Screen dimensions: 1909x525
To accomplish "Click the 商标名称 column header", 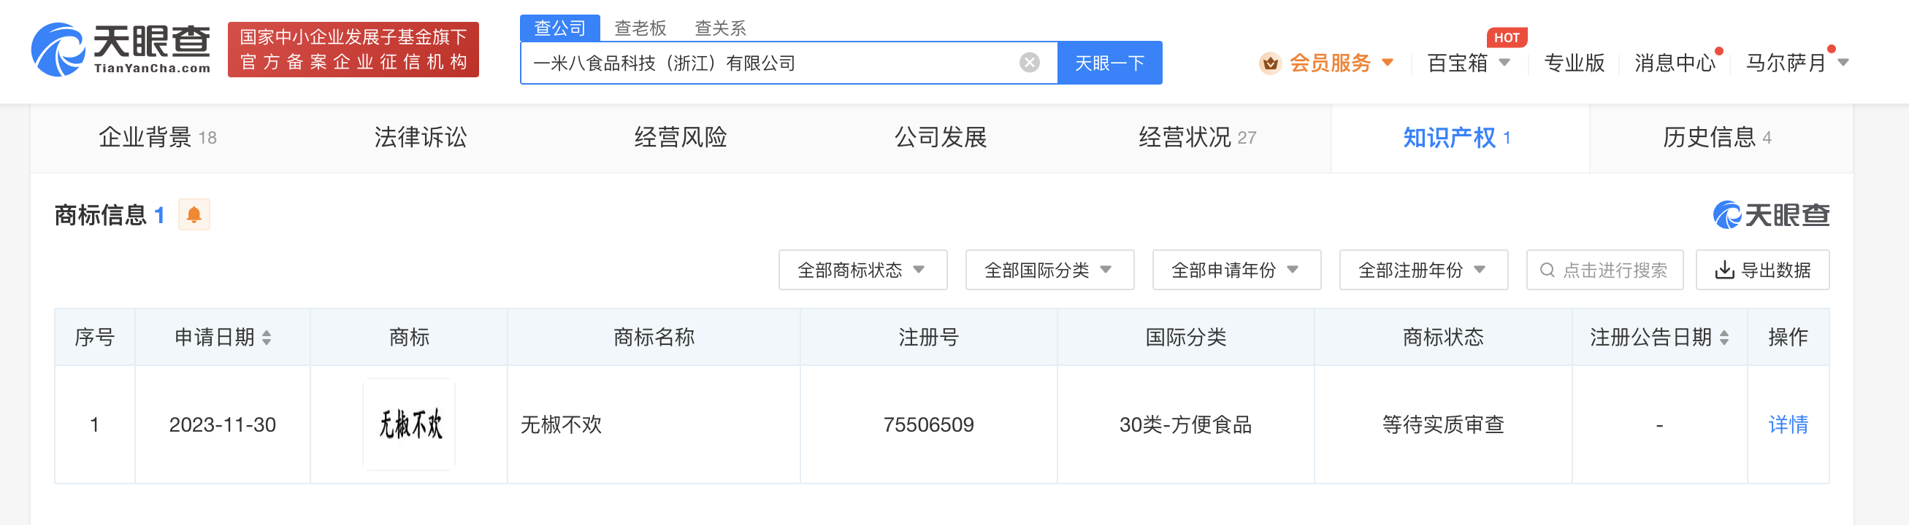I will [654, 337].
